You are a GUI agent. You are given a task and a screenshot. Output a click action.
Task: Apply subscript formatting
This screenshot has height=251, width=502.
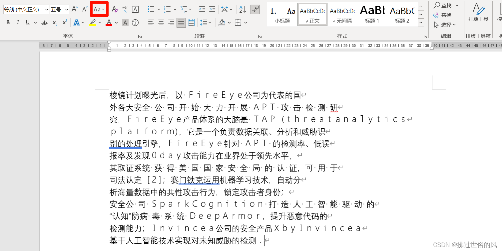click(x=55, y=23)
